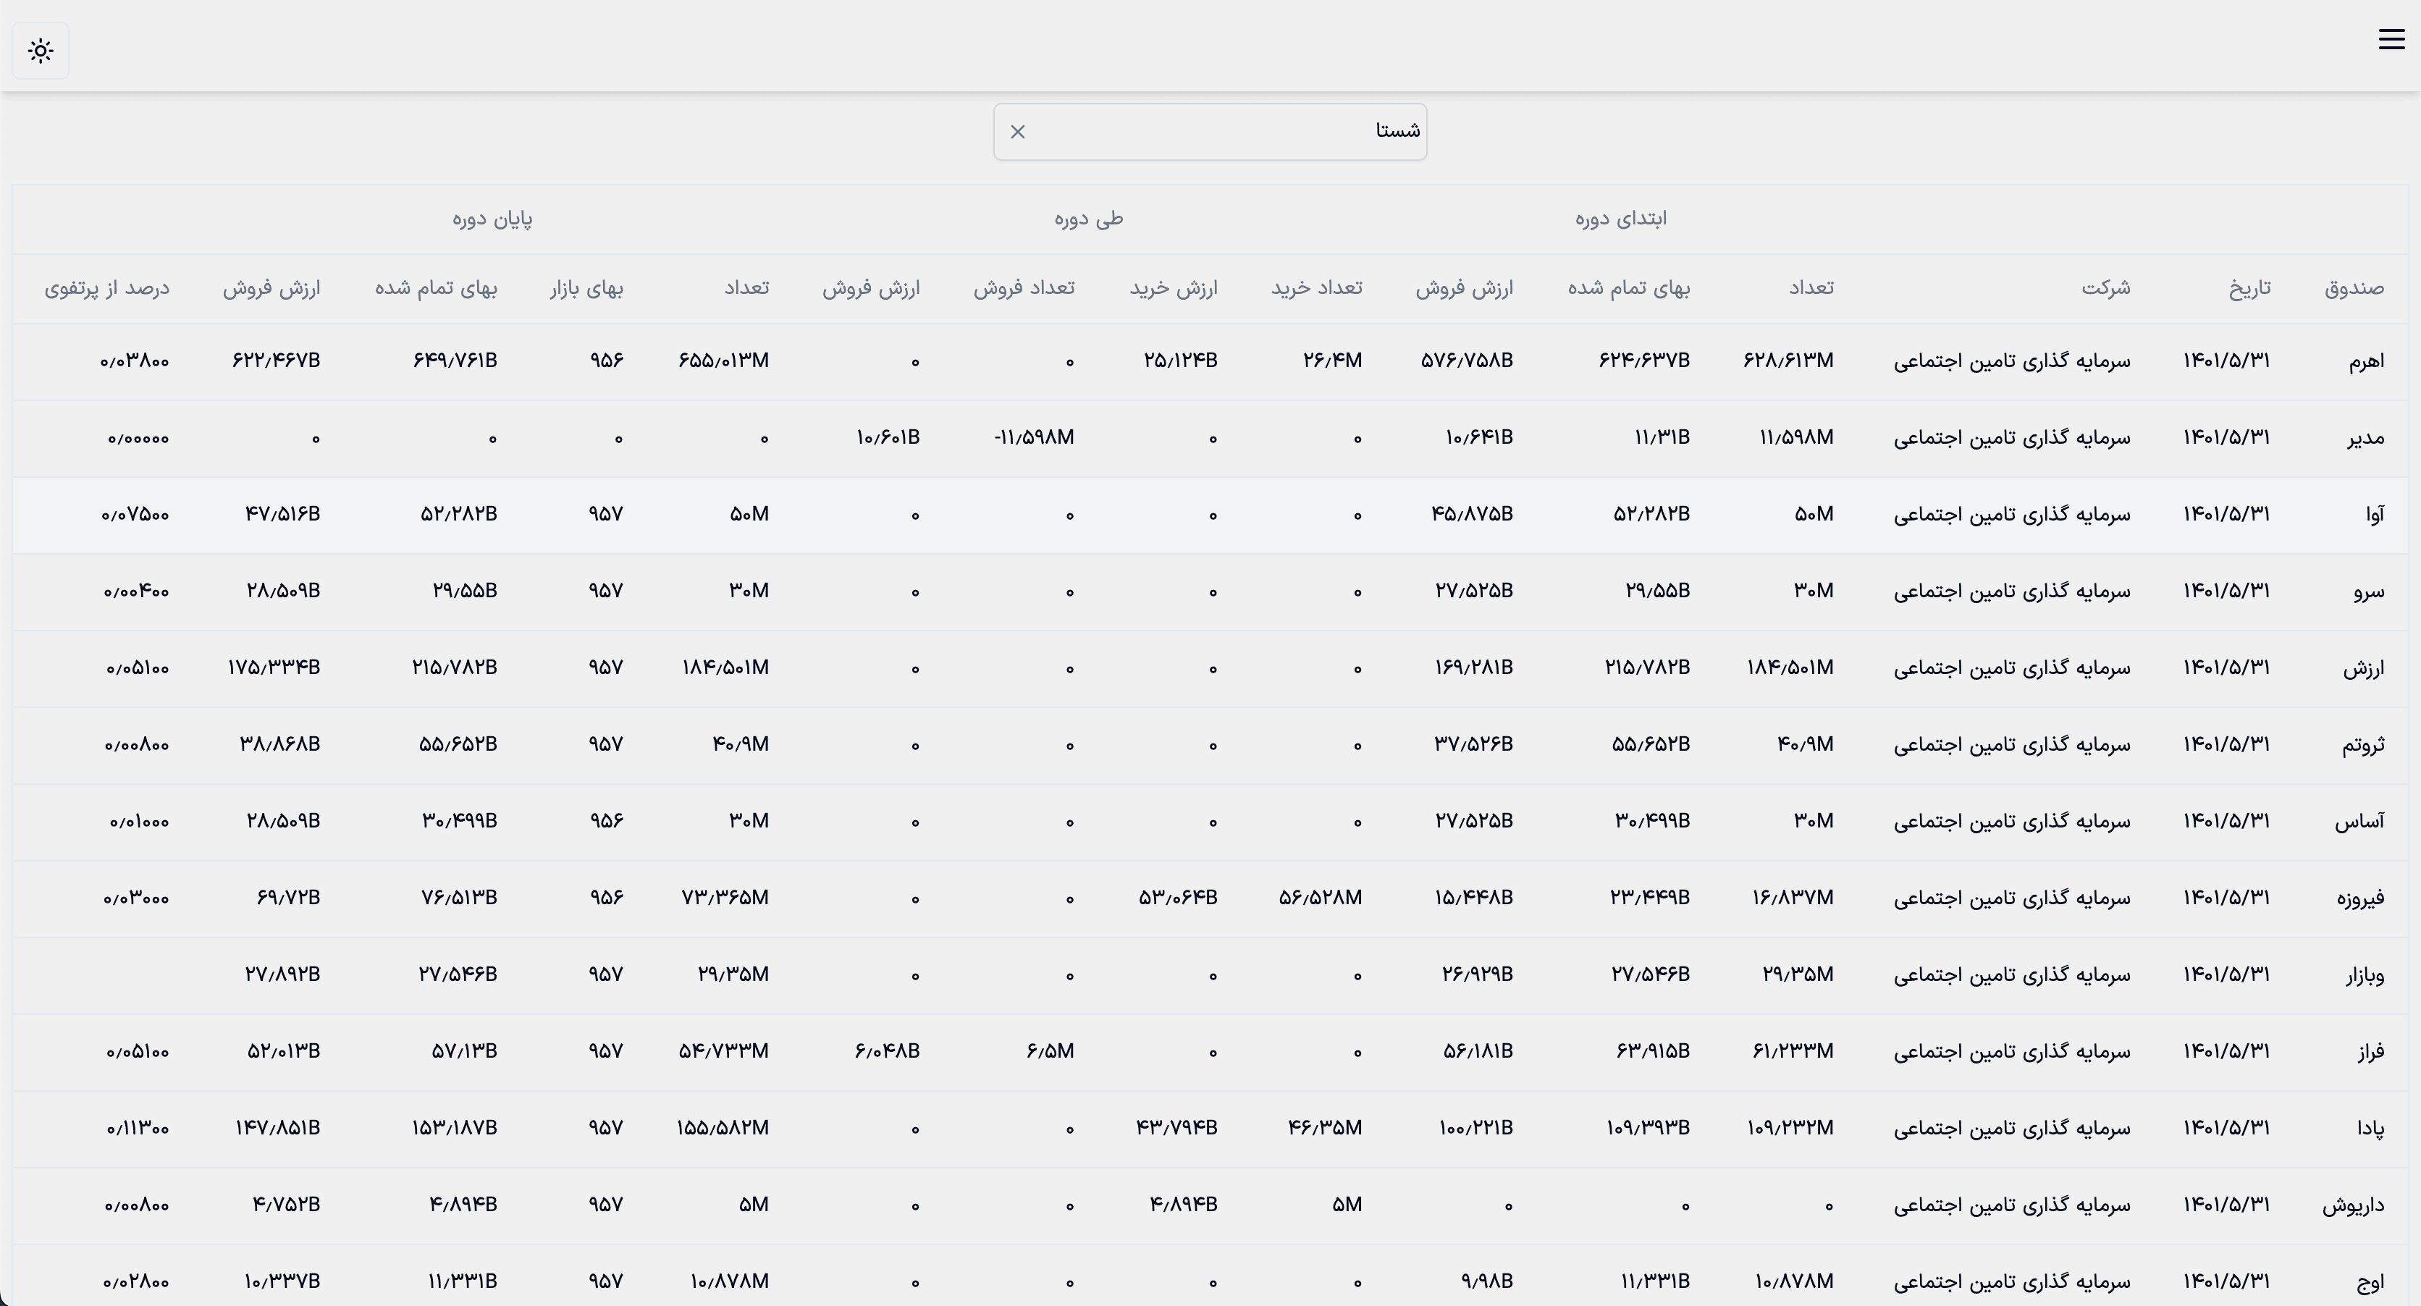Select the پایان دوره group header
2421x1306 pixels.
pos(492,219)
